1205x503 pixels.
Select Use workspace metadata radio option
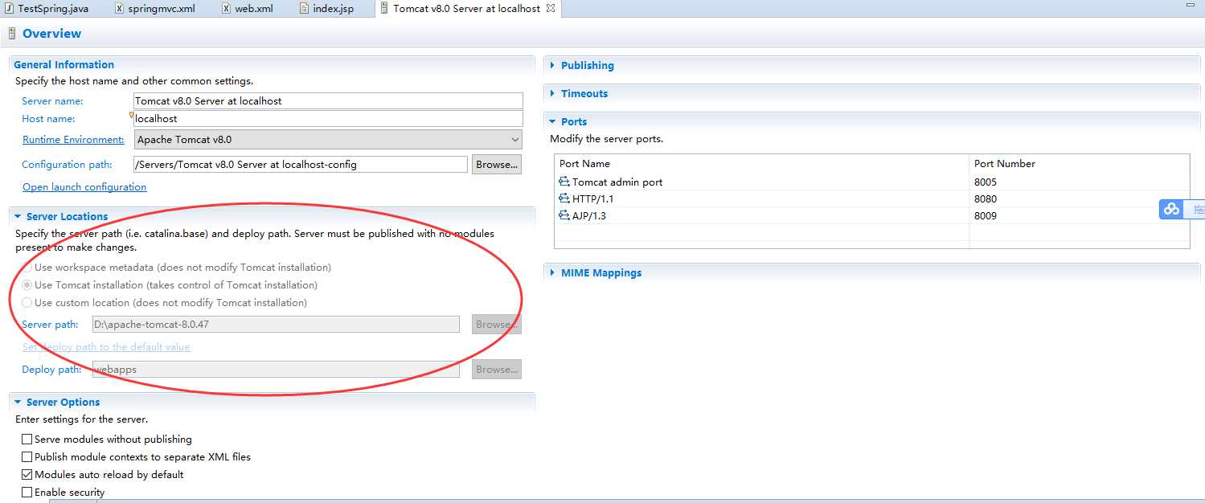[x=27, y=268]
